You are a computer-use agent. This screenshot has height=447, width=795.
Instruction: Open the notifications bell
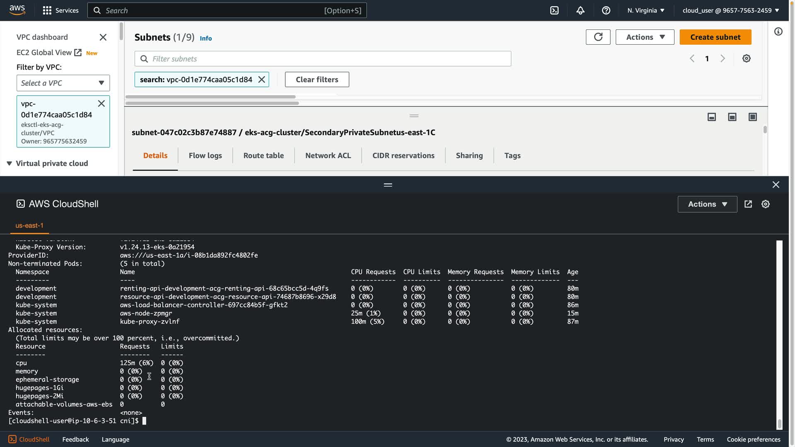pyautogui.click(x=580, y=10)
